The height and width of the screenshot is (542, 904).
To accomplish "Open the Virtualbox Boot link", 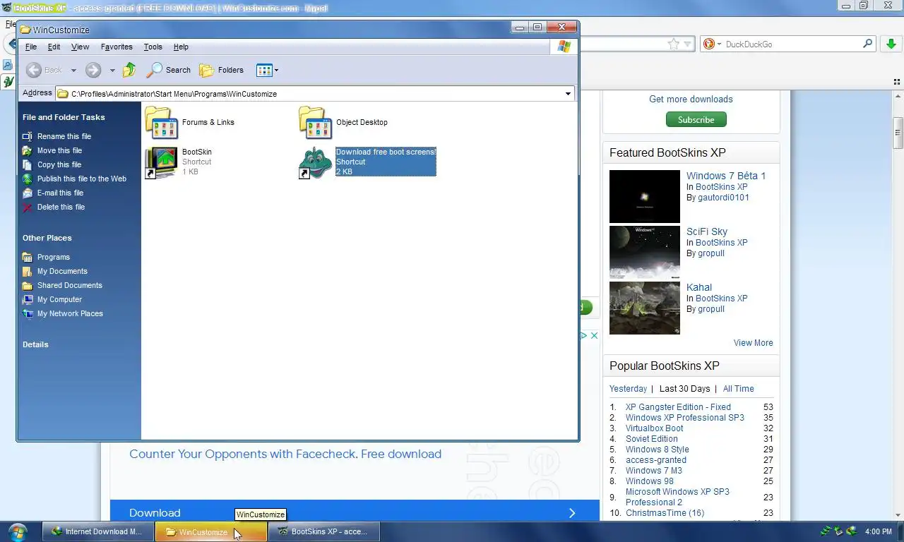I will point(654,428).
